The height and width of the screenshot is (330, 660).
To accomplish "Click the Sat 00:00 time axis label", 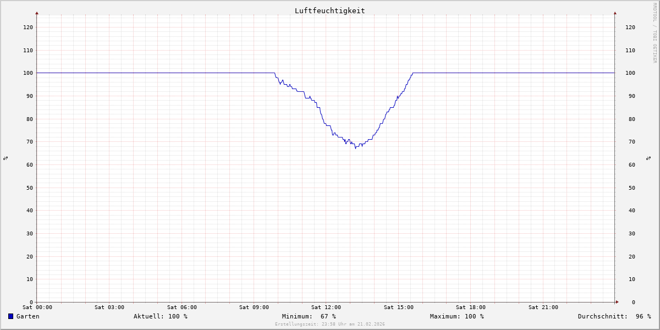I will (x=37, y=307).
